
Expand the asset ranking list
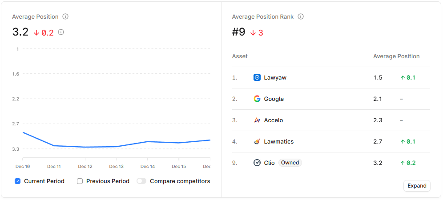pyautogui.click(x=417, y=186)
